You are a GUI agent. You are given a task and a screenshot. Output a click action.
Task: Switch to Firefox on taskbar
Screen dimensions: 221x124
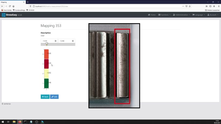(x=20, y=122)
